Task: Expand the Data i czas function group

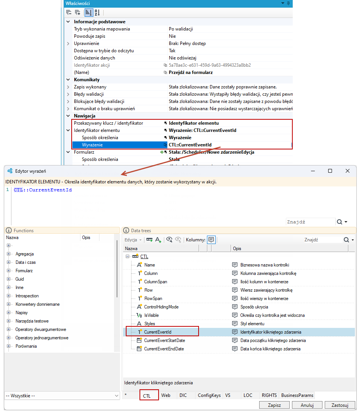Action: pyautogui.click(x=9, y=262)
